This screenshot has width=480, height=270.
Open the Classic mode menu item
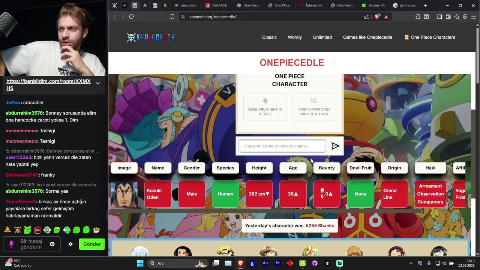click(x=269, y=37)
